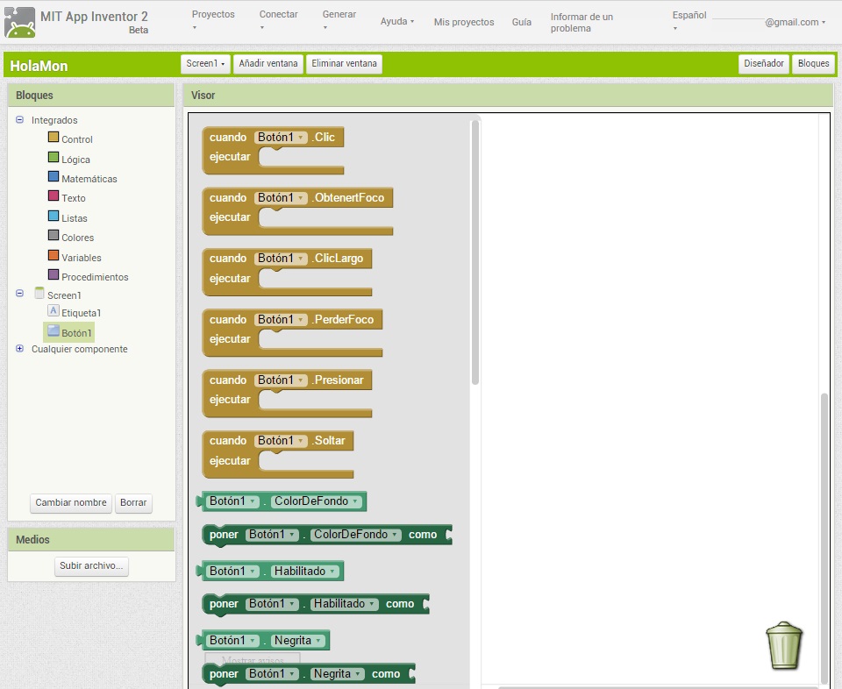This screenshot has width=842, height=689.
Task: Open the gmail.com account menu
Action: [x=796, y=22]
